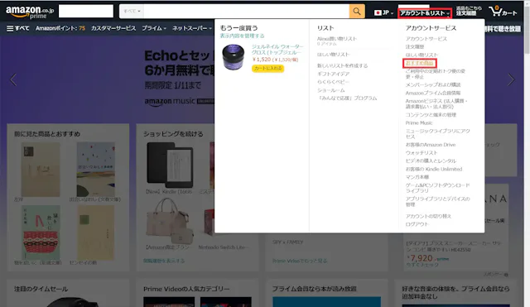The height and width of the screenshot is (307, 530).
Task: Open Alexa買い物リスト
Action: click(x=337, y=39)
